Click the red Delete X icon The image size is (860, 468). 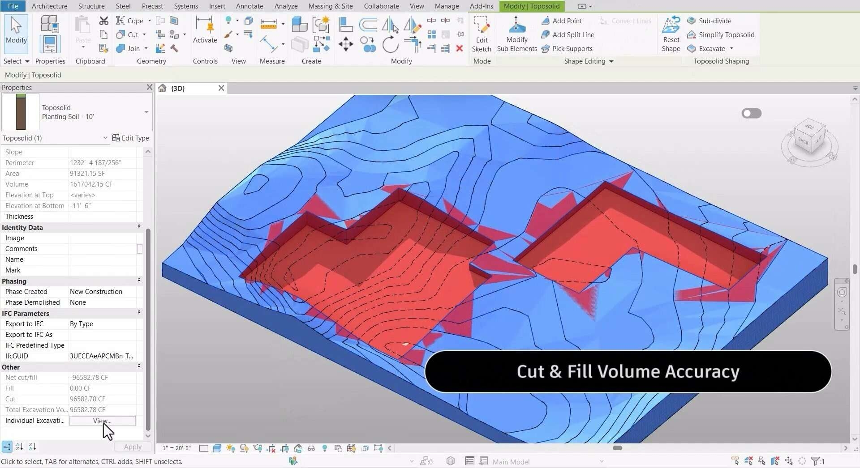(x=459, y=48)
